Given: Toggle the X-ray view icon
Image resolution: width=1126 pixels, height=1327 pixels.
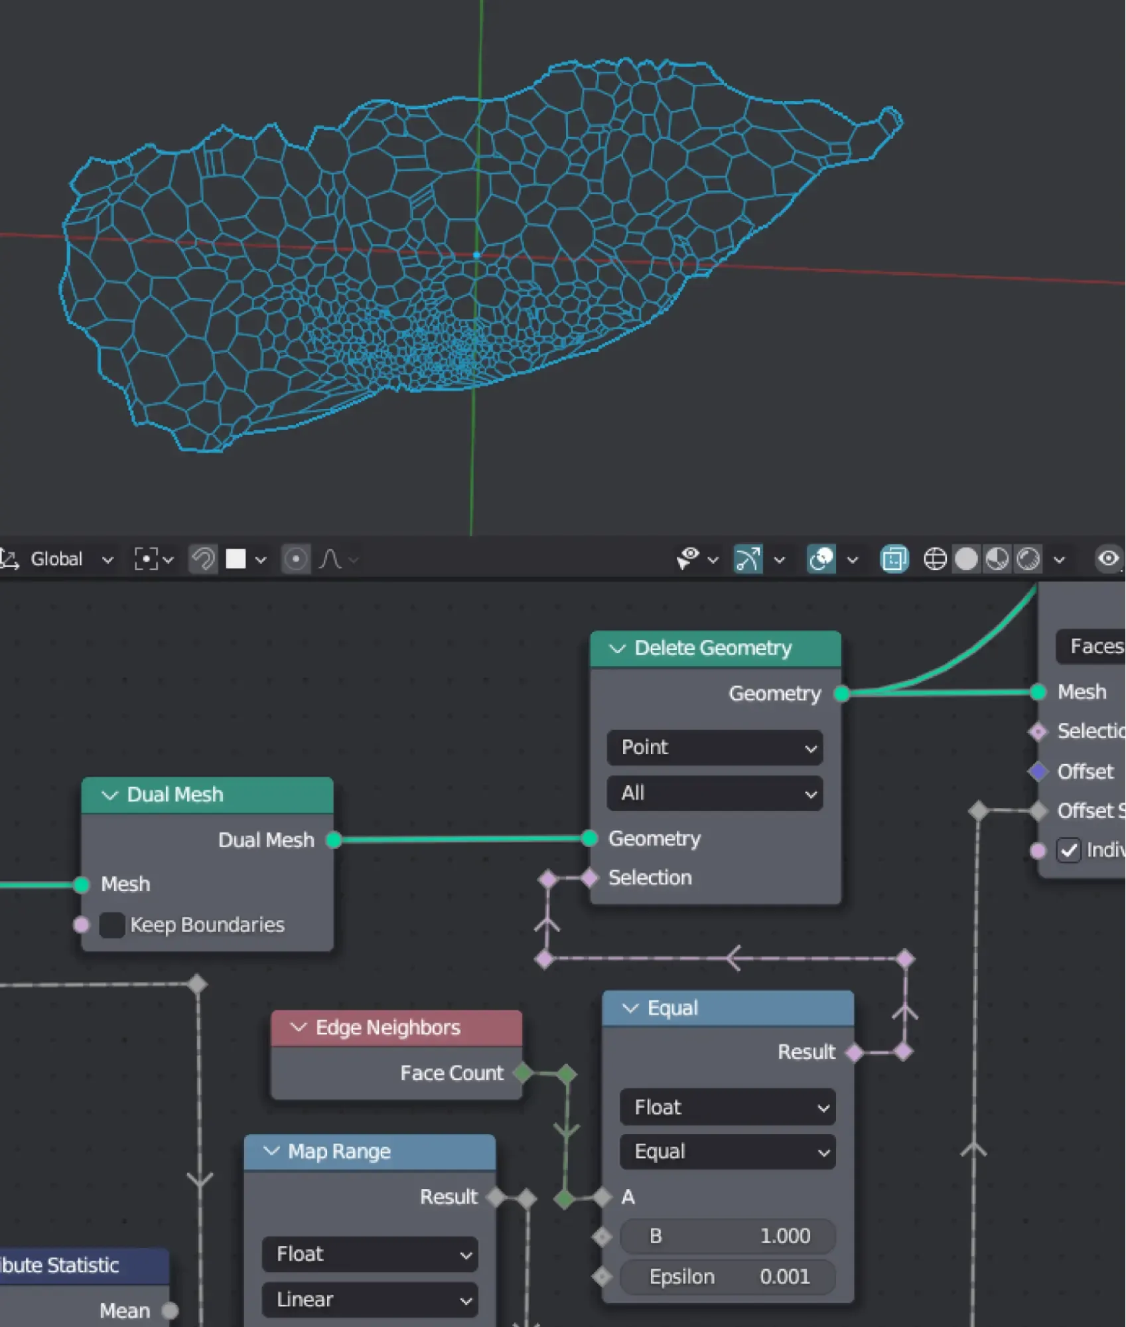Looking at the screenshot, I should (x=894, y=559).
